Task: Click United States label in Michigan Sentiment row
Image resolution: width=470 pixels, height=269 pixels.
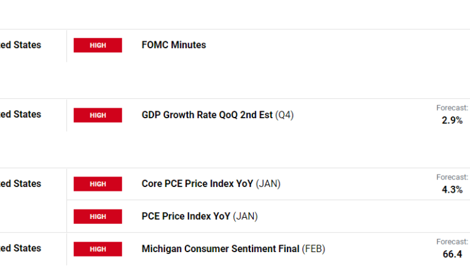Action: pyautogui.click(x=21, y=248)
